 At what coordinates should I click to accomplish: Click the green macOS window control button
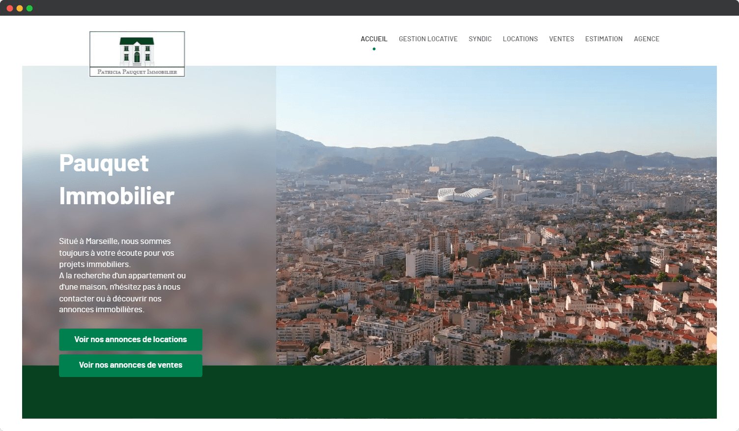[29, 8]
